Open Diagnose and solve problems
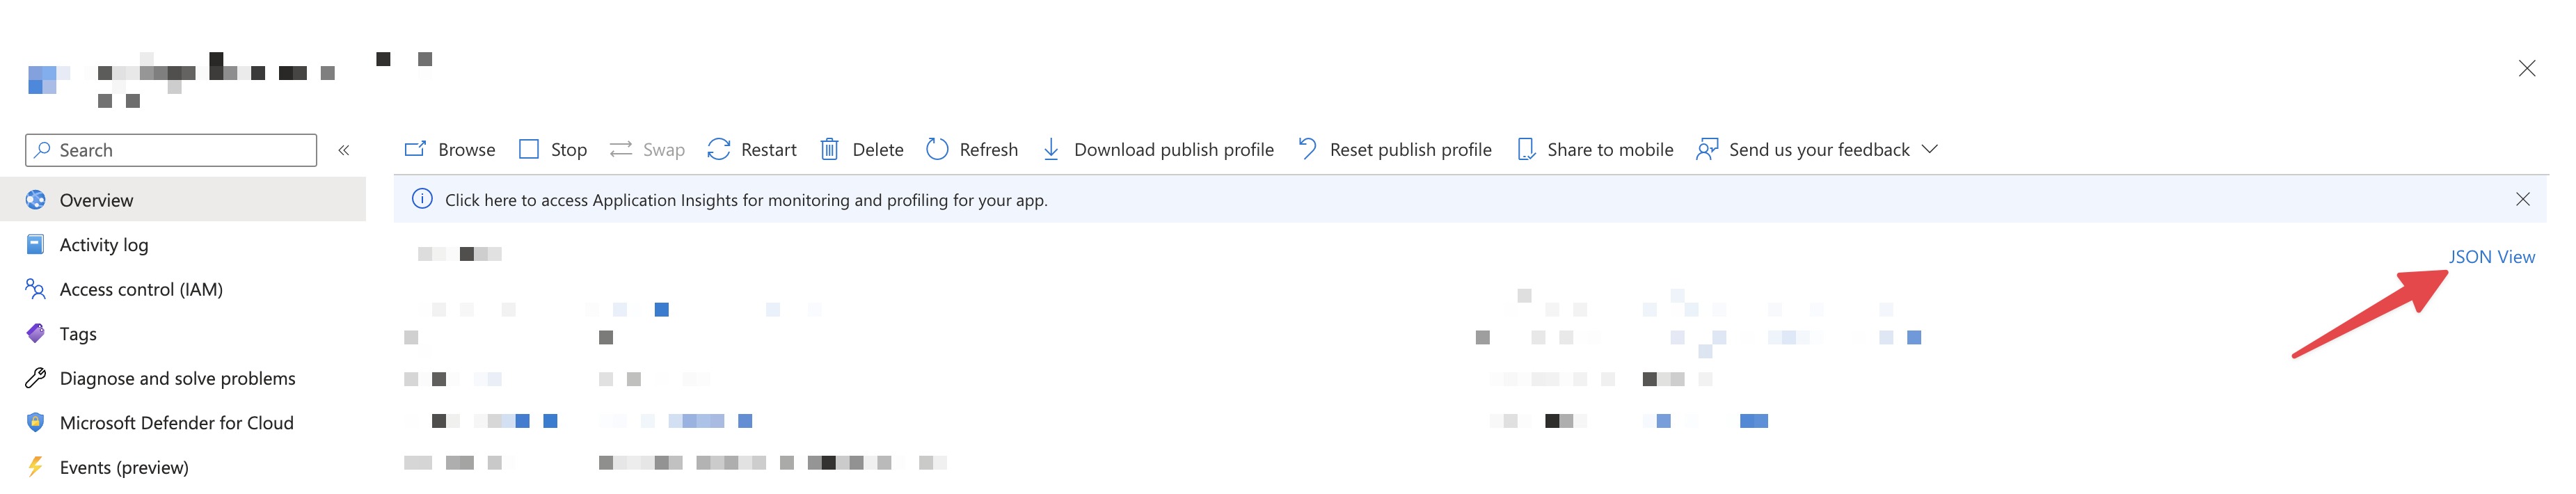The width and height of the screenshot is (2576, 494). click(177, 378)
